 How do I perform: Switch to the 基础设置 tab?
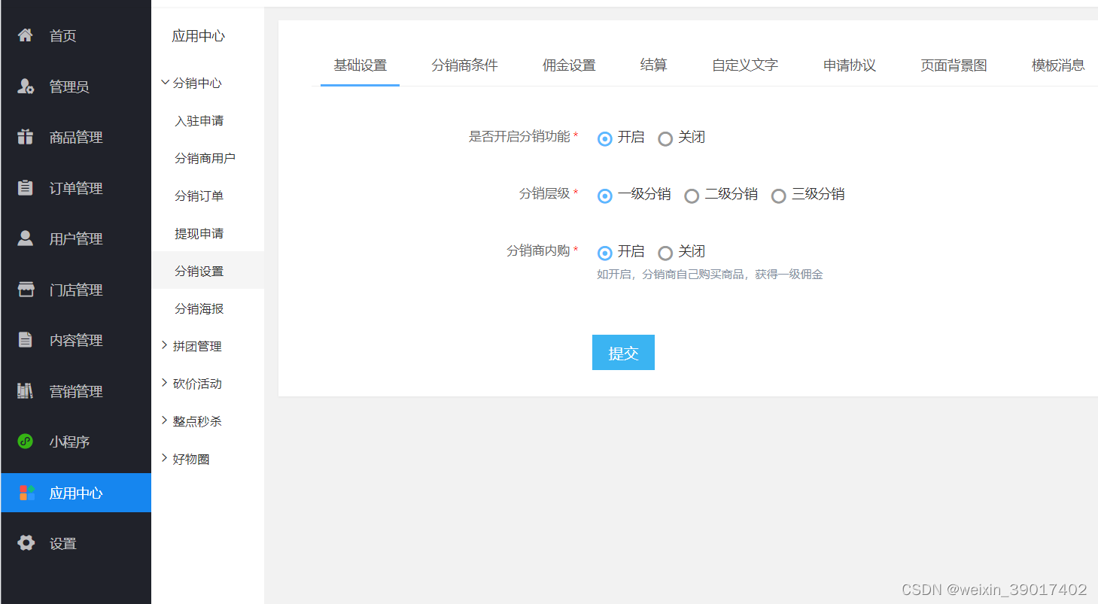360,65
